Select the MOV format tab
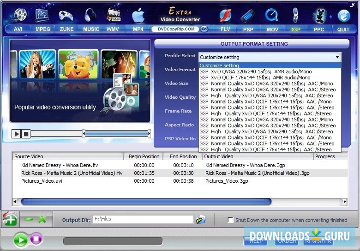Viewport: 360px width, 251px height. tap(272, 30)
